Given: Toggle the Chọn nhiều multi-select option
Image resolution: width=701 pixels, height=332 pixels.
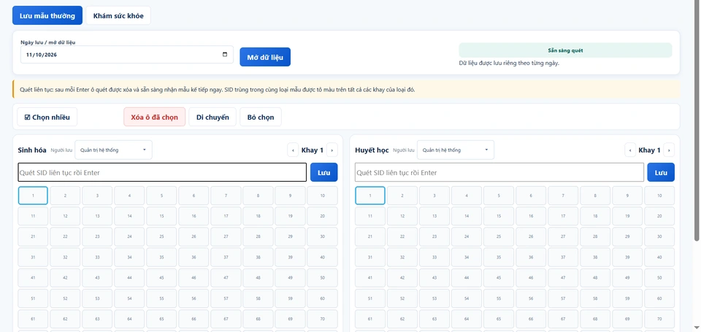Looking at the screenshot, I should point(47,117).
